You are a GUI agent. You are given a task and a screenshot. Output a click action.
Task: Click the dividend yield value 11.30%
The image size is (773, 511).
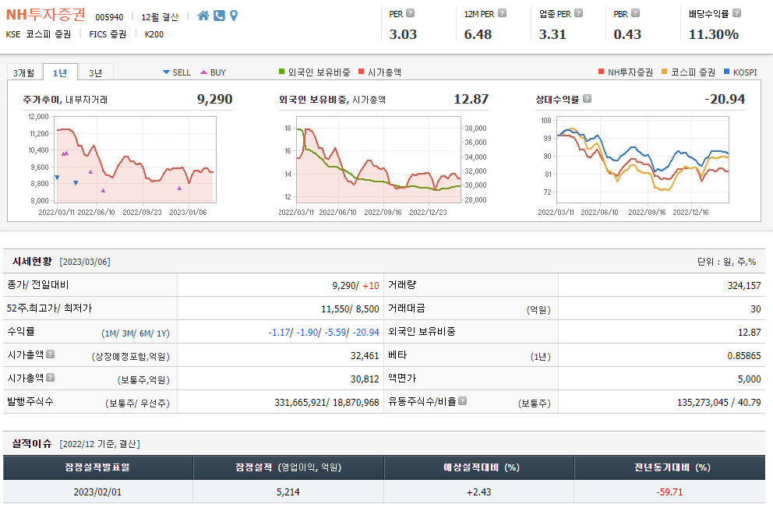[x=713, y=34]
